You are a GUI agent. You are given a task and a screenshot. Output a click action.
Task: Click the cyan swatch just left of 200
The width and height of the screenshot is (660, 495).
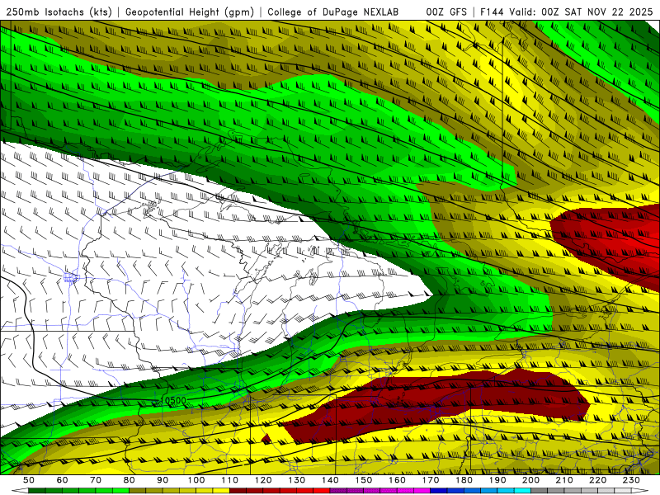point(522,490)
